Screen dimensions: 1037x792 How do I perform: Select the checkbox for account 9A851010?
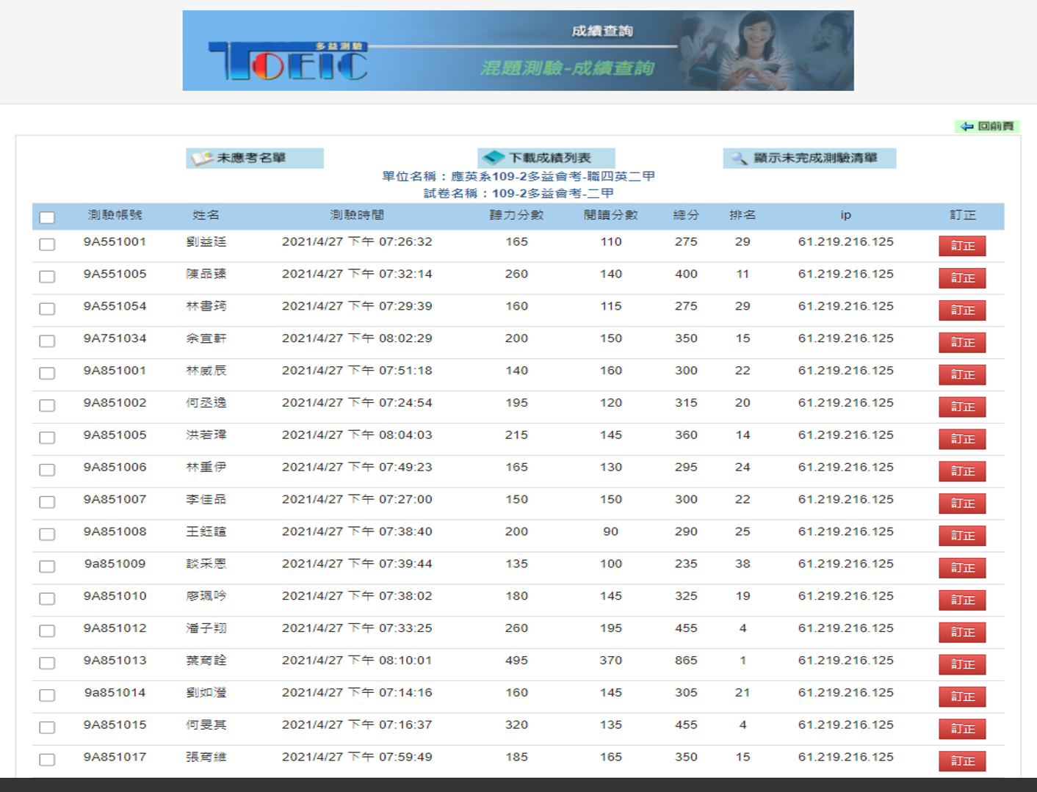47,600
